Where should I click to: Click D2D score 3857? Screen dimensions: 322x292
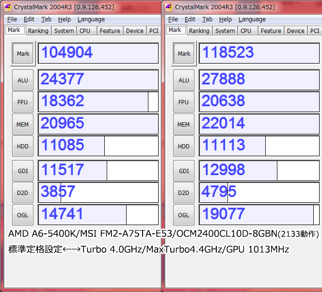point(98,193)
